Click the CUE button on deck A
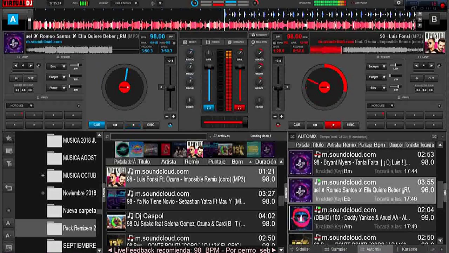Viewport: 449px width, 253px height. tap(96, 125)
